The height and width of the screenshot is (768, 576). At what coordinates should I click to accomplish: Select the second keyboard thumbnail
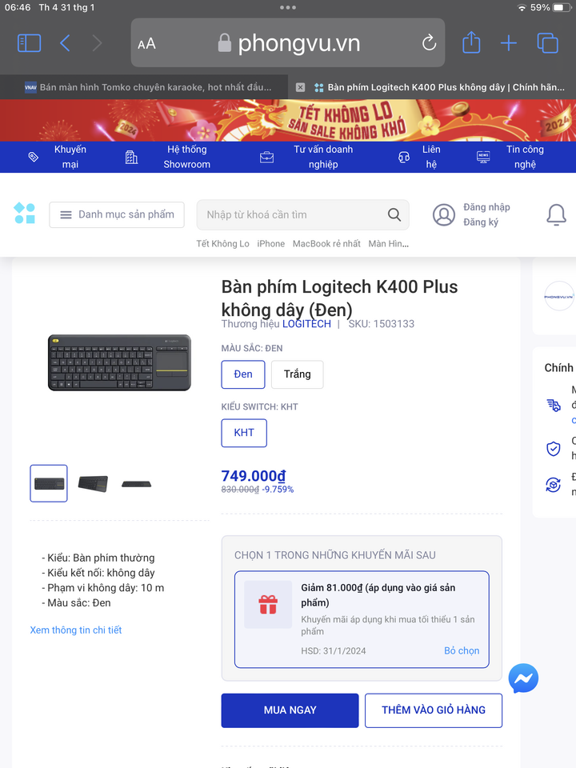93,483
